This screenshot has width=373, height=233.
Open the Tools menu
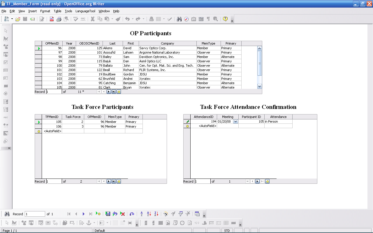tap(68, 11)
